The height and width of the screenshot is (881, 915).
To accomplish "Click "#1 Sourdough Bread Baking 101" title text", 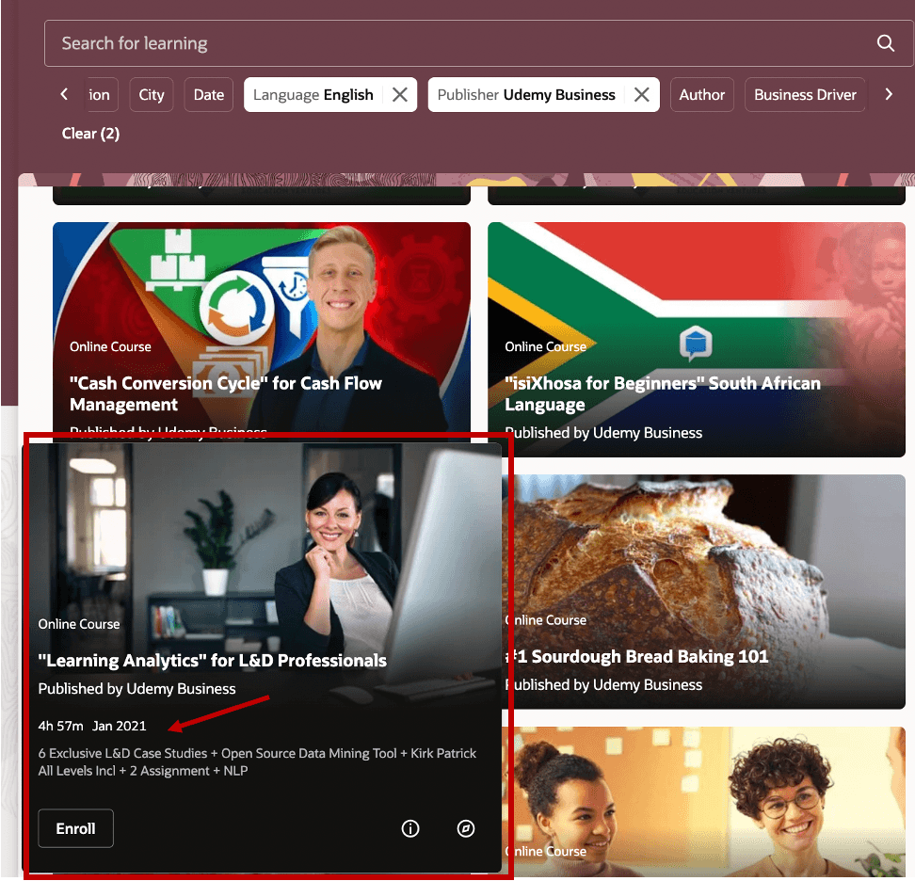I will pyautogui.click(x=637, y=657).
